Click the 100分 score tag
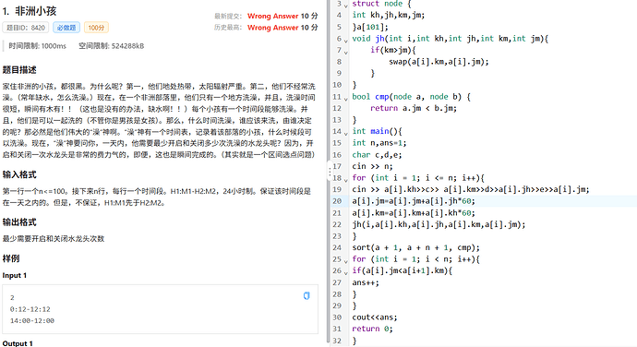The height and width of the screenshot is (347, 637). coord(96,28)
